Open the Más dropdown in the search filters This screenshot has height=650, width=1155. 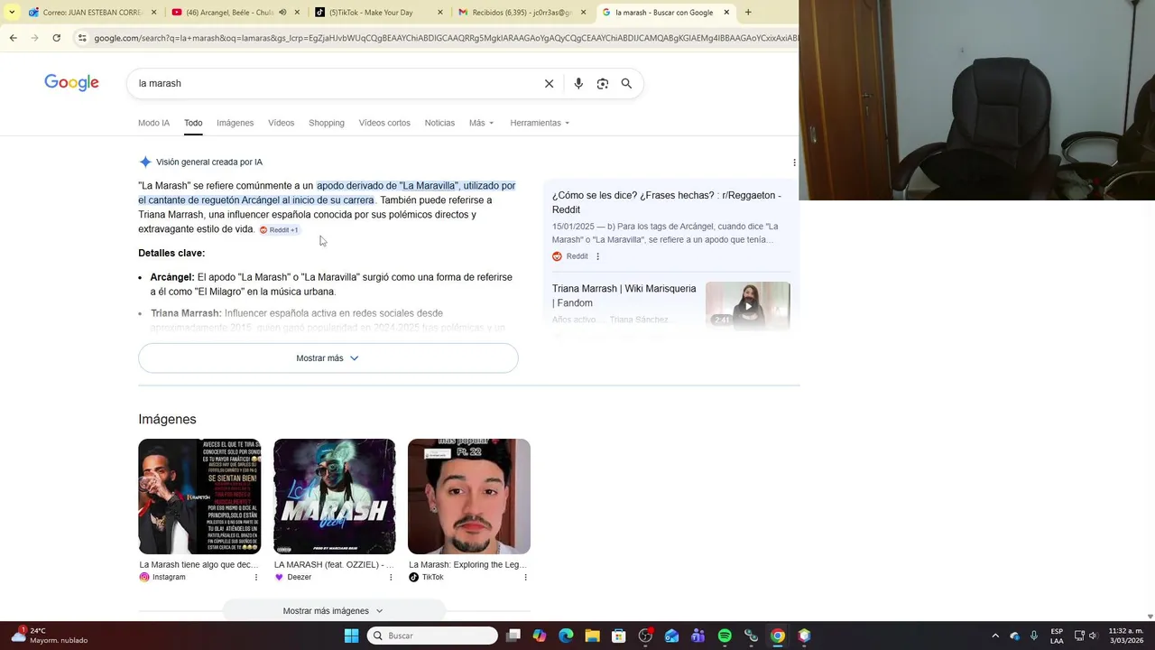tap(481, 123)
